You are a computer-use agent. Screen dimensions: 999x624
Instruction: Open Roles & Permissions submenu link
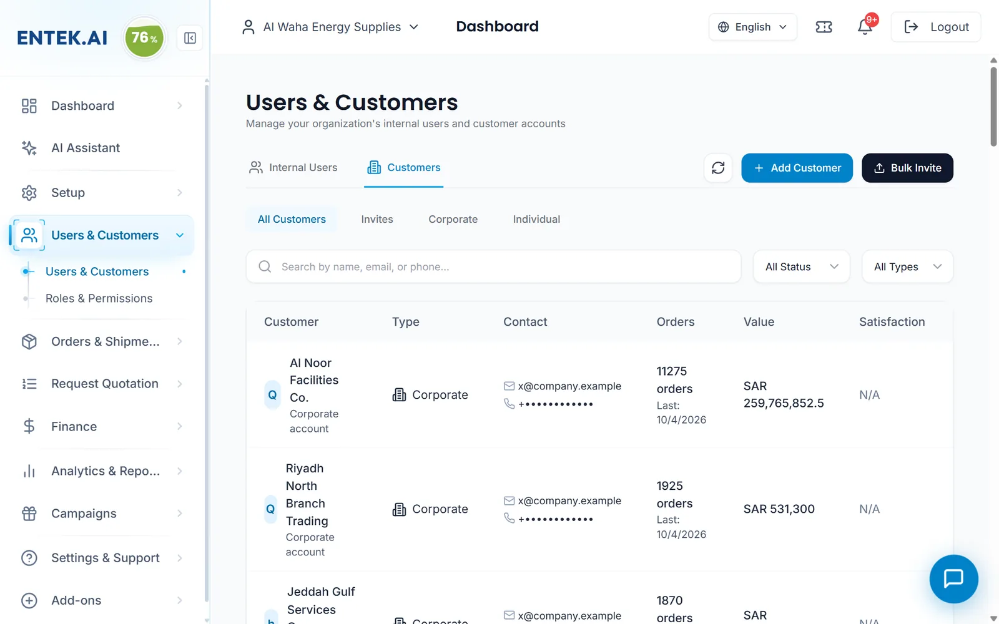(99, 298)
